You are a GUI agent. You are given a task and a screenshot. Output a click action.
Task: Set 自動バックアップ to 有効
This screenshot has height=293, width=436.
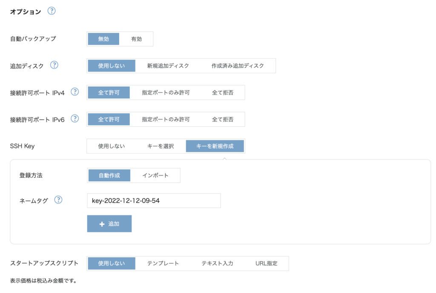[x=136, y=39]
